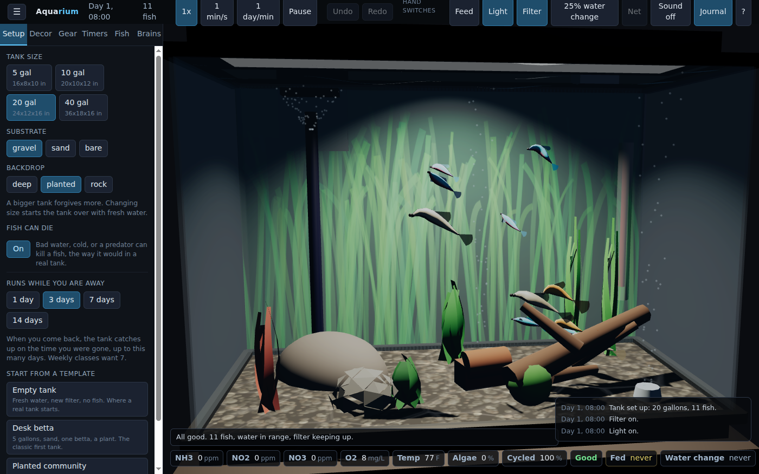Pick bare substrate
Image resolution: width=759 pixels, height=474 pixels.
pyautogui.click(x=93, y=148)
